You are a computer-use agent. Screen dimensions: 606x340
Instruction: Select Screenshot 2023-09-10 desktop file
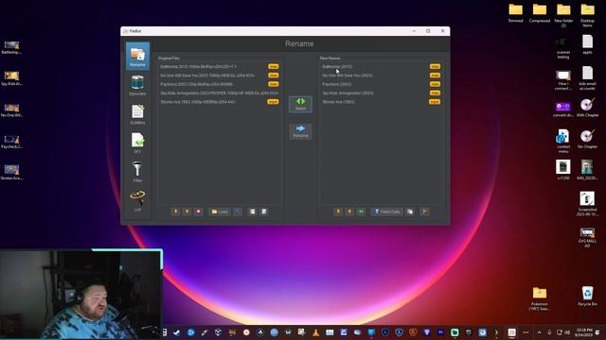pos(587,204)
